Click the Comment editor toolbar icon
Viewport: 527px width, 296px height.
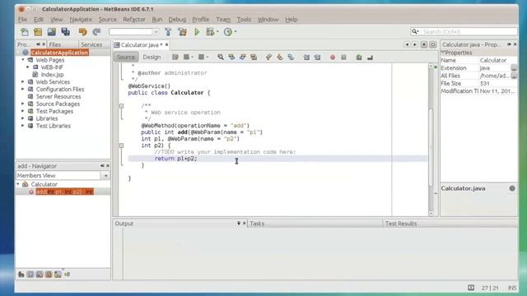tap(359, 58)
